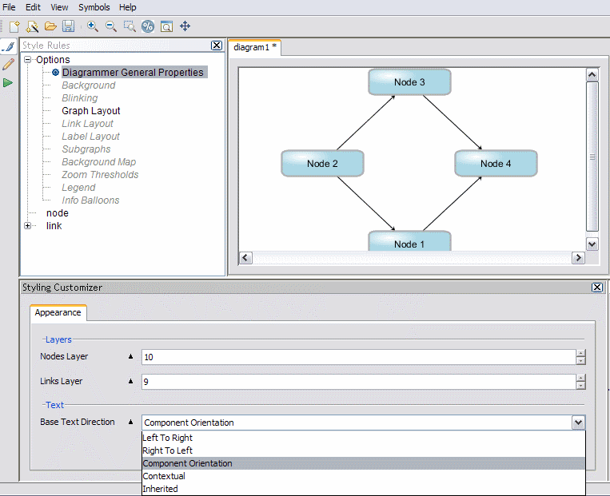Select the Pan move tool icon
Screen dimensions: 610x496
pyautogui.click(x=185, y=26)
